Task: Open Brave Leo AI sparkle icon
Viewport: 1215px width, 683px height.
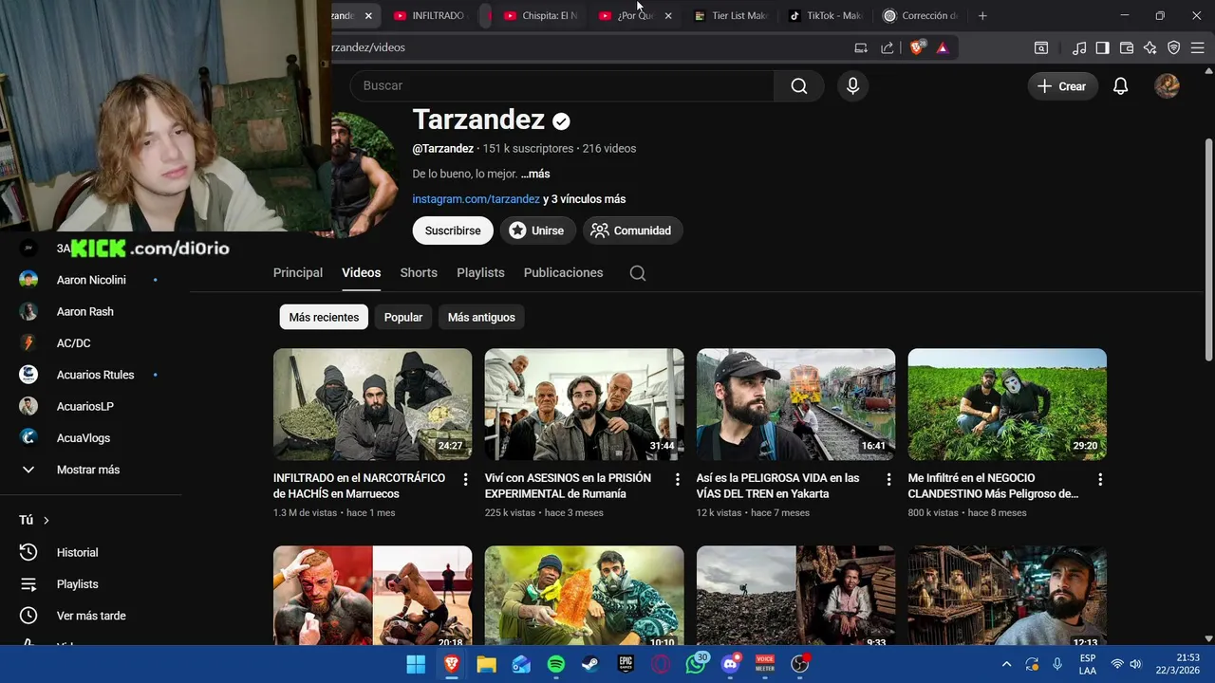Action: (1150, 47)
